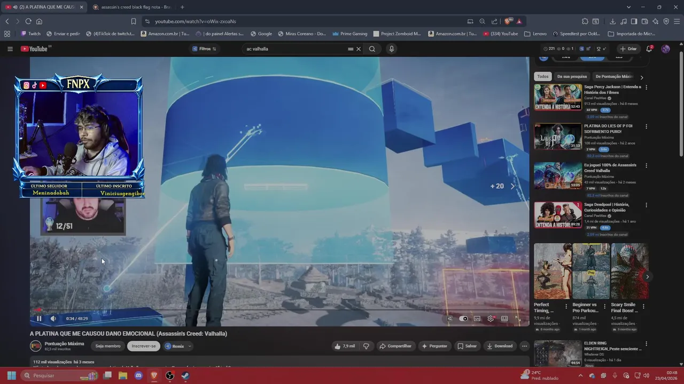The image size is (684, 384).
Task: Reload the page with the refresh icon
Action: pyautogui.click(x=28, y=21)
